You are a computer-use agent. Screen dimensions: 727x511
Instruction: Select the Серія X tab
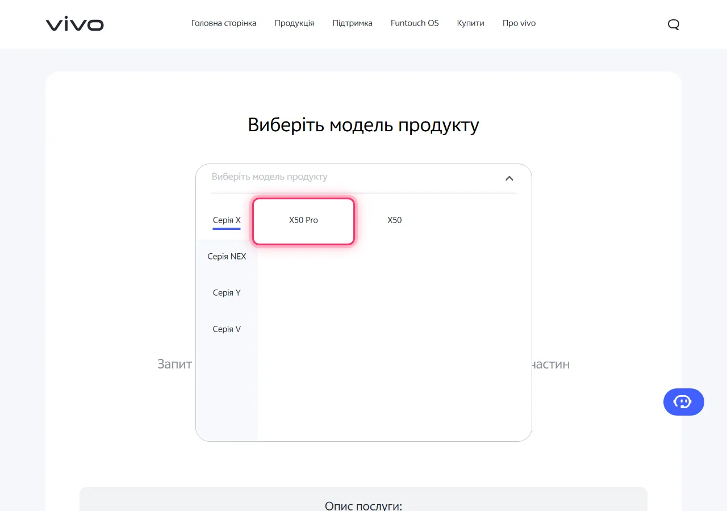(227, 220)
